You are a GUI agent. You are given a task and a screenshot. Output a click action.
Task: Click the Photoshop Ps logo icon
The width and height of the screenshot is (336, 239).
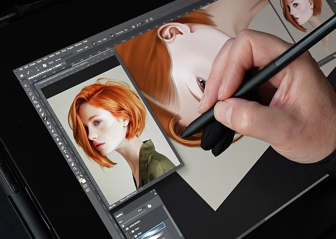point(16,71)
